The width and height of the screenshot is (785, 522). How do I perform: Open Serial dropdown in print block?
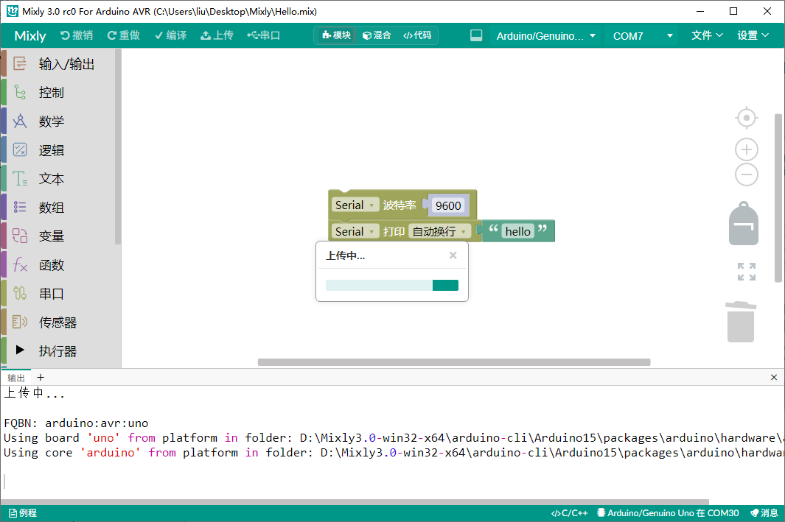[355, 231]
